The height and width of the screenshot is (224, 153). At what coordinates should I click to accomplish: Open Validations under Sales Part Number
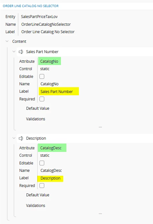pos(36,119)
